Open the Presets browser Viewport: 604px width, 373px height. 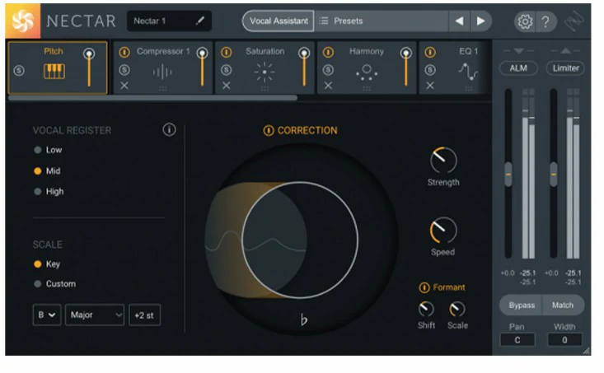(x=382, y=21)
